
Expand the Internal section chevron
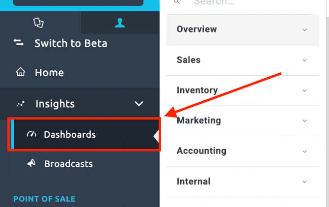(x=304, y=181)
